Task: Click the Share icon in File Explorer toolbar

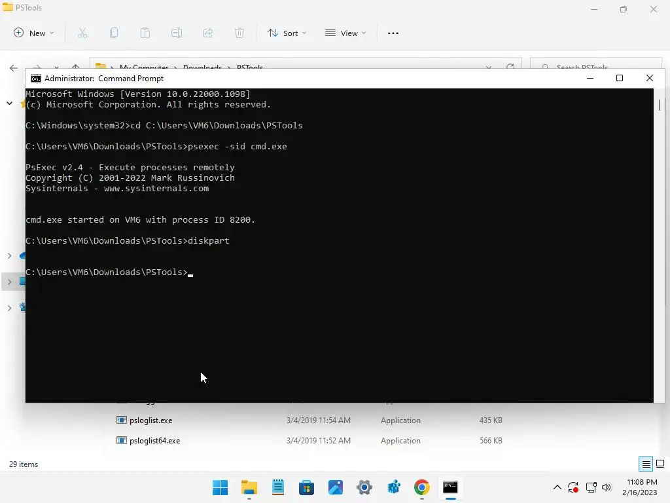Action: pos(208,33)
